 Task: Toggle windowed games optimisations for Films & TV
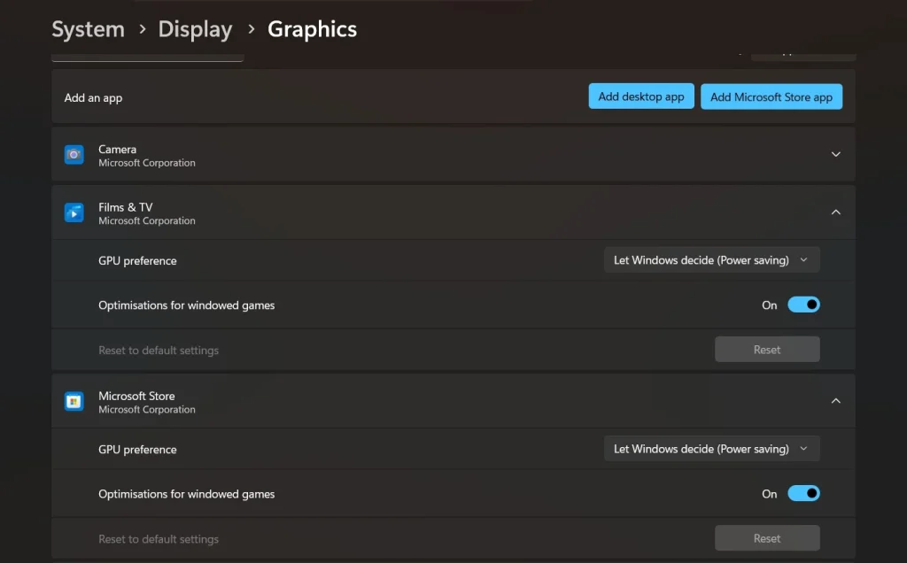[804, 304]
